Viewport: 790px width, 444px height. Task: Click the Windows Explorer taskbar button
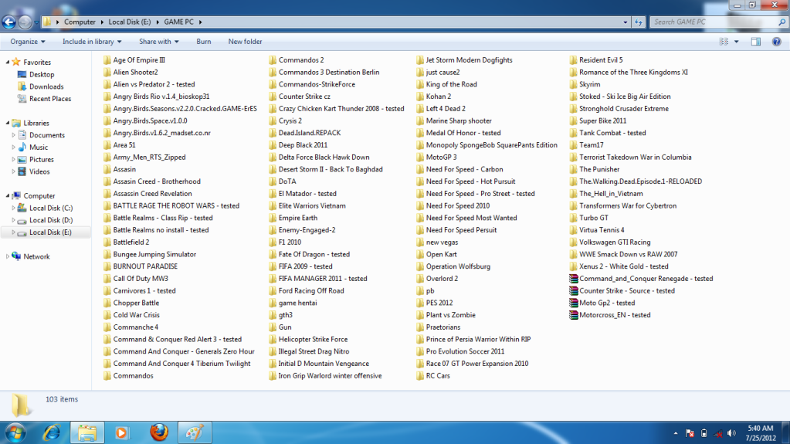86,433
